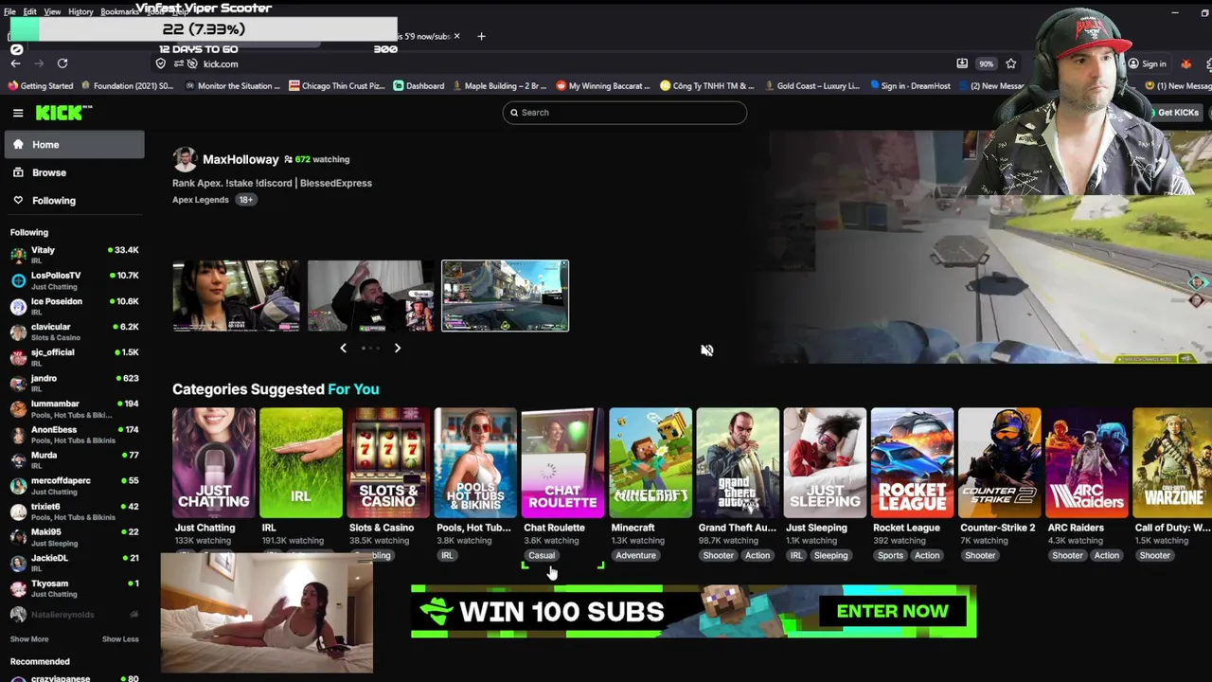The height and width of the screenshot is (682, 1212).
Task: Expand the Following list with Show More
Action: (29, 638)
